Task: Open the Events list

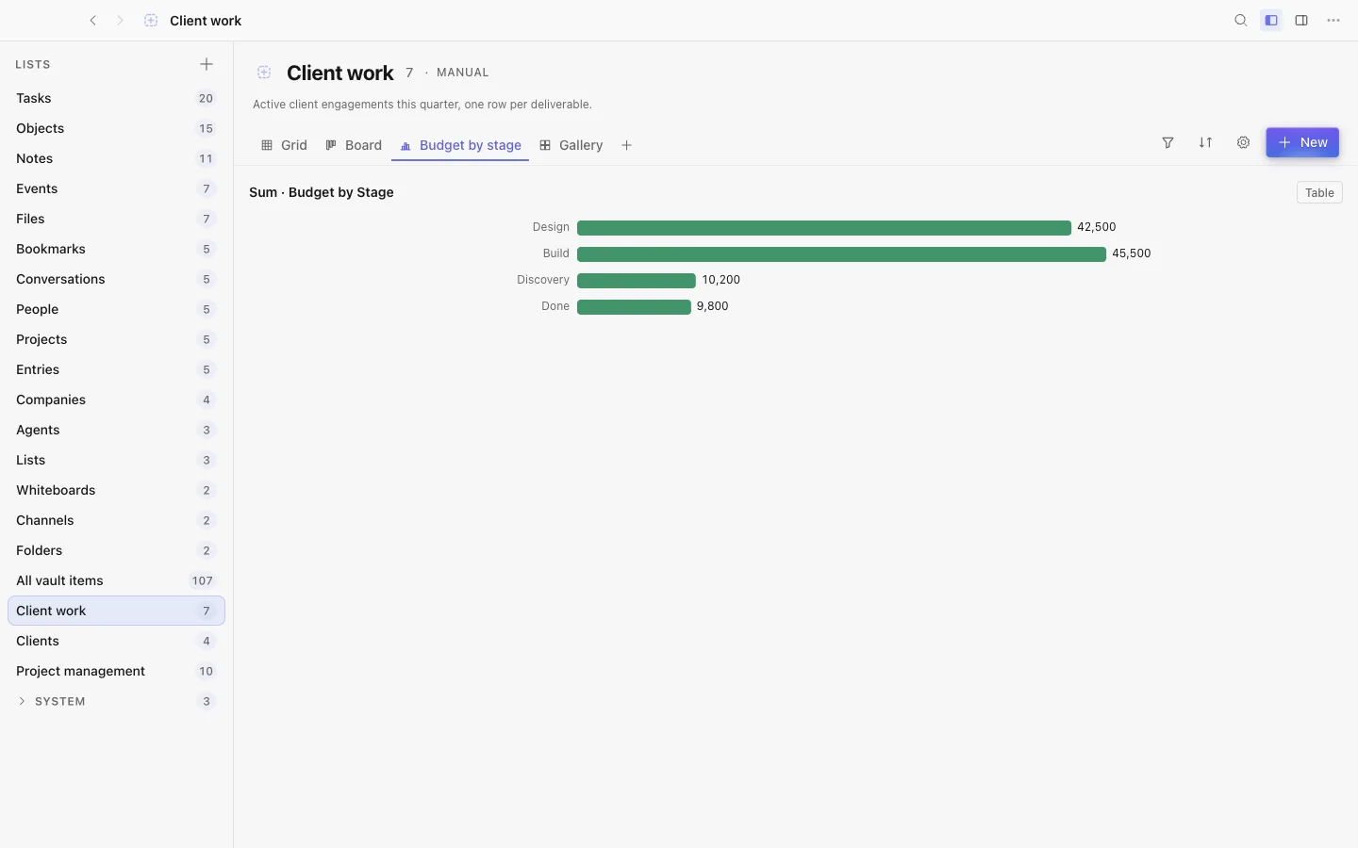Action: [x=116, y=188]
